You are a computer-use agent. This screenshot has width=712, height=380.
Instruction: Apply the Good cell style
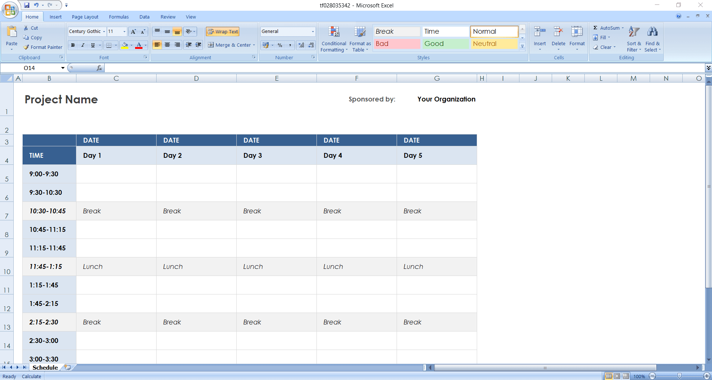(445, 44)
